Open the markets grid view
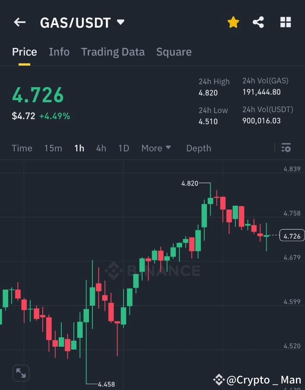The height and width of the screenshot is (390, 305). (286, 22)
